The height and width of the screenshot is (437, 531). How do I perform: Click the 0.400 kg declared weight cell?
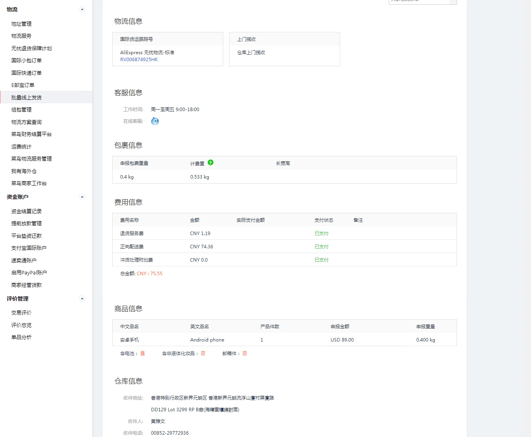(x=425, y=340)
